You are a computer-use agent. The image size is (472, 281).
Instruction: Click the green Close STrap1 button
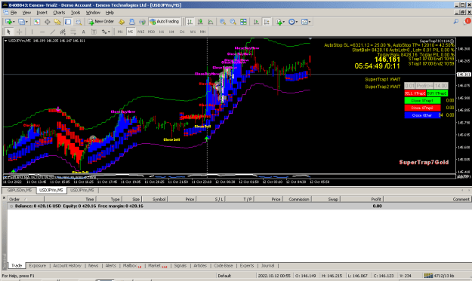(x=422, y=100)
